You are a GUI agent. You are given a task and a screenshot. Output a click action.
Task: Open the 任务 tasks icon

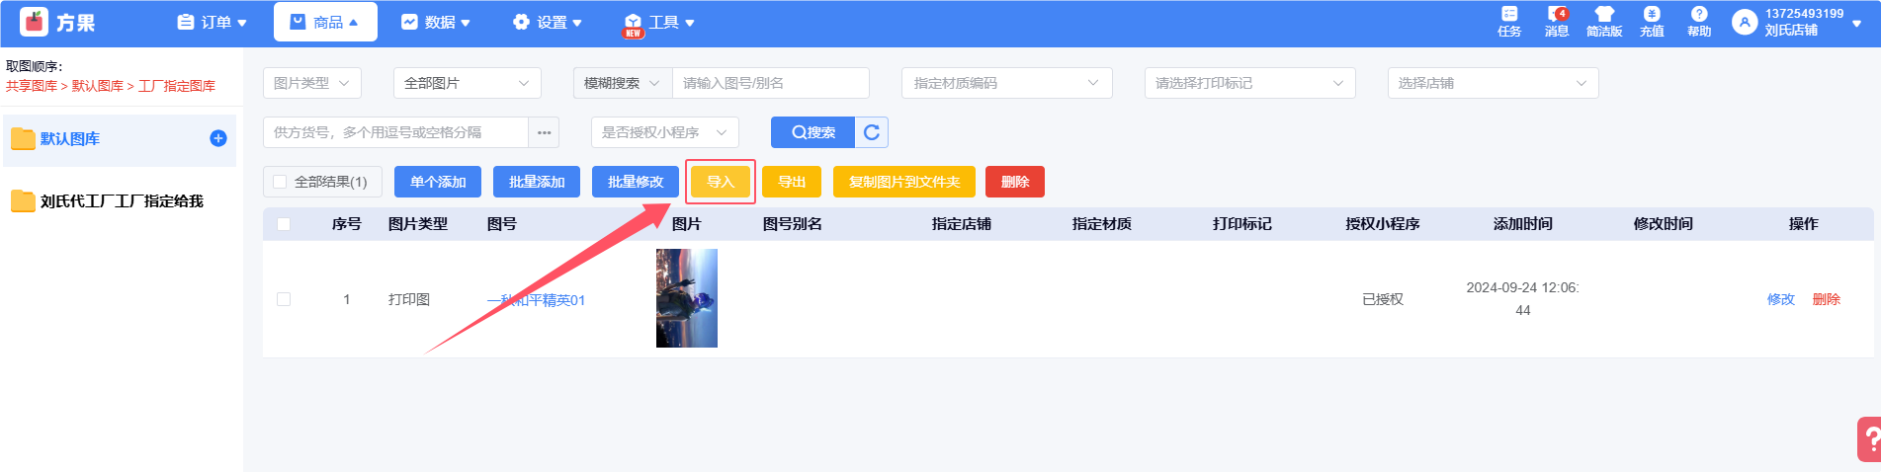pyautogui.click(x=1509, y=22)
